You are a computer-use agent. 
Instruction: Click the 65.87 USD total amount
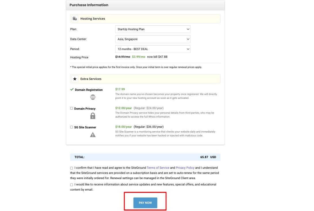tap(208, 157)
